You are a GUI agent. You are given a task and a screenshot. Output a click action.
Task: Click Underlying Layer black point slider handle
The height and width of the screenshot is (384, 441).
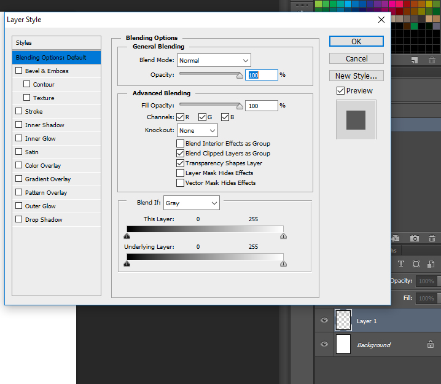127,264
